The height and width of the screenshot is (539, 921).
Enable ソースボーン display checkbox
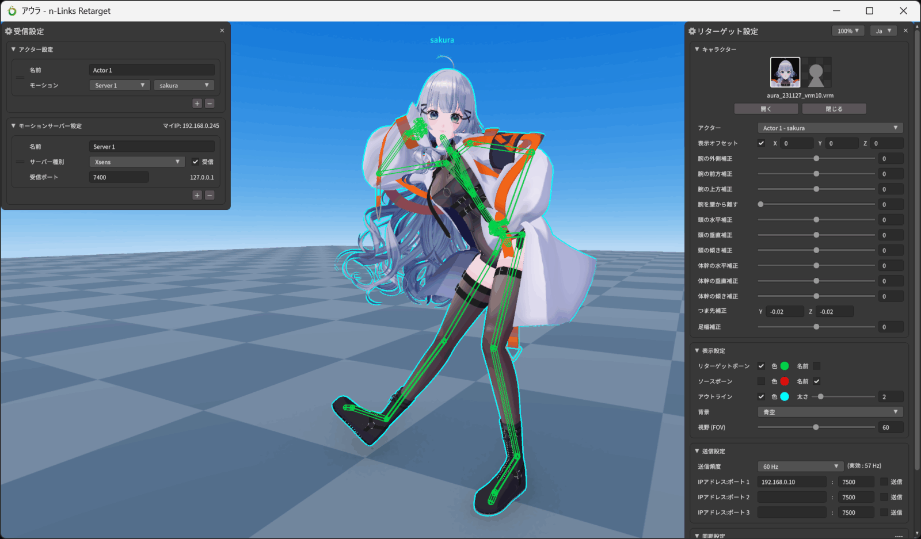tap(761, 381)
